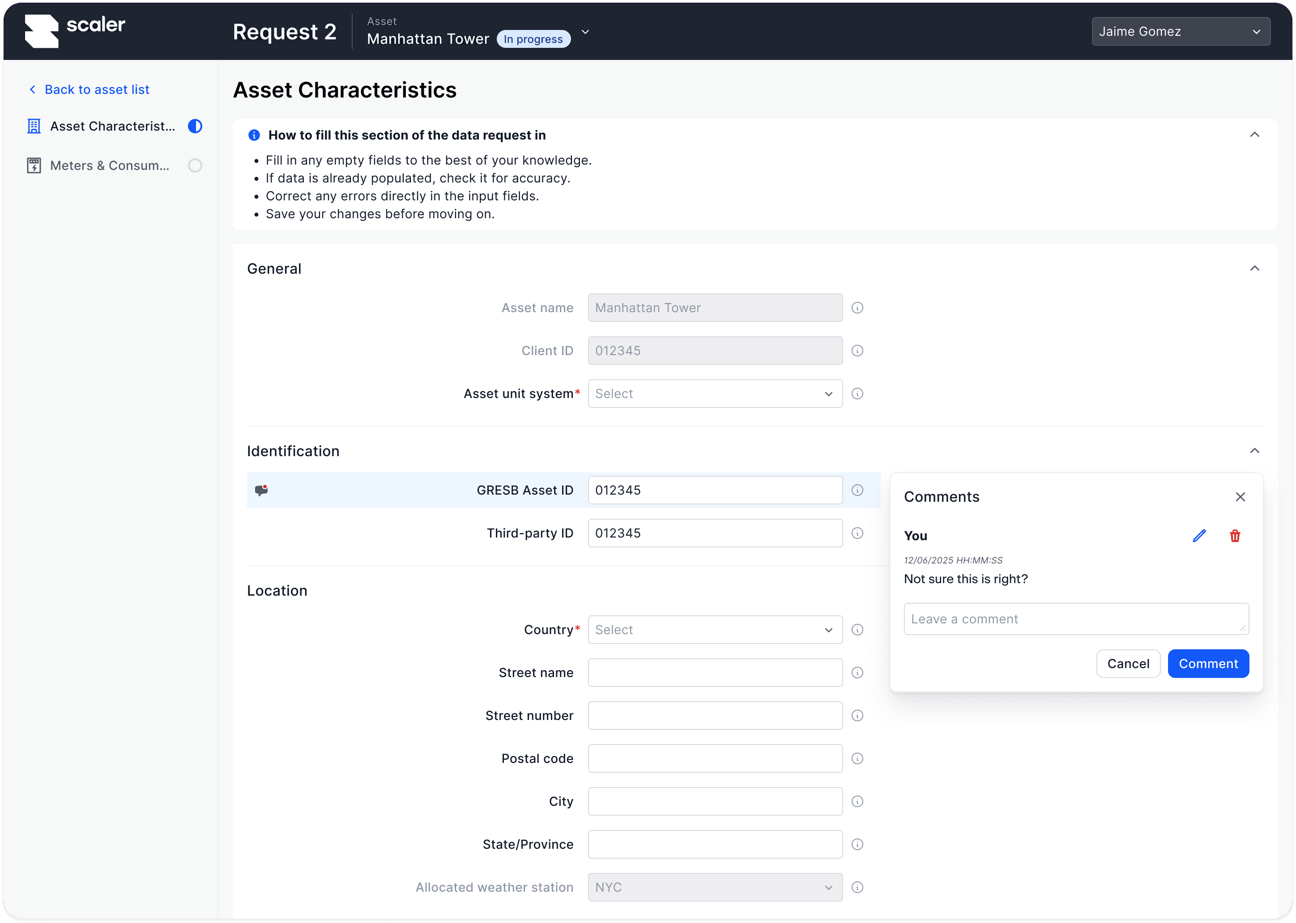Open the Allocated weather station NYC dropdown

coord(715,887)
